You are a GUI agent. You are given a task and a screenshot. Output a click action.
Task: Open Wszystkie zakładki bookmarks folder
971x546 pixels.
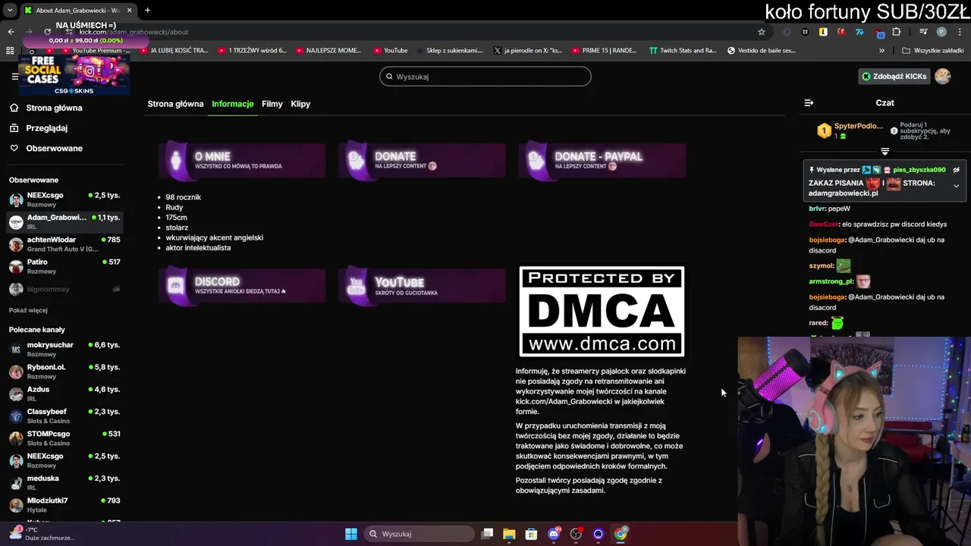(933, 51)
